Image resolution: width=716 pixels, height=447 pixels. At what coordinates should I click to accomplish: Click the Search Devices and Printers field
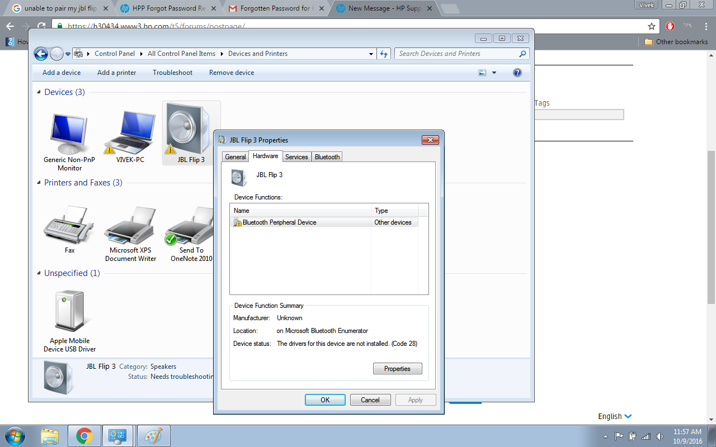click(x=461, y=54)
